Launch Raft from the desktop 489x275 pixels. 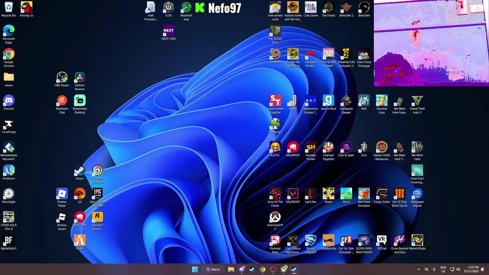(364, 103)
